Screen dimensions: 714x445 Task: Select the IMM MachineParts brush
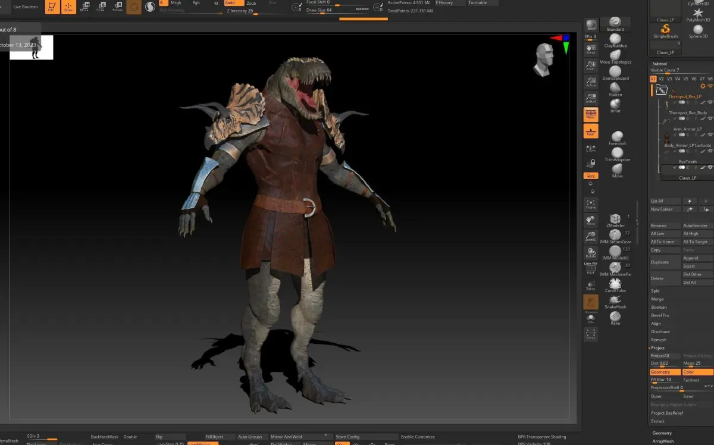tap(615, 269)
